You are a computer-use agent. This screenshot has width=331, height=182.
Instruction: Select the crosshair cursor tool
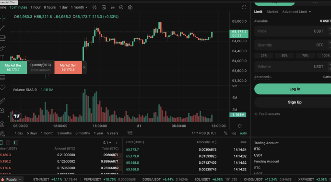click(2, 18)
